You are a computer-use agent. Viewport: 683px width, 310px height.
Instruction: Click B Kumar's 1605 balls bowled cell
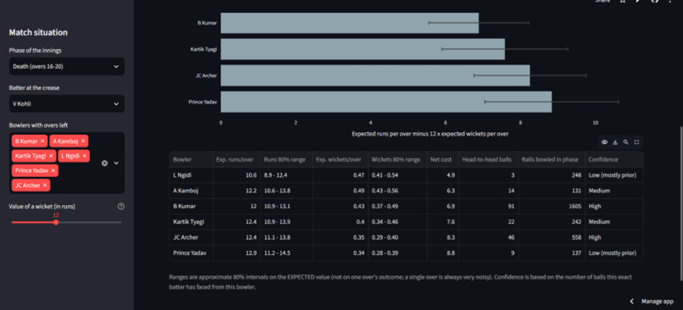pos(552,206)
